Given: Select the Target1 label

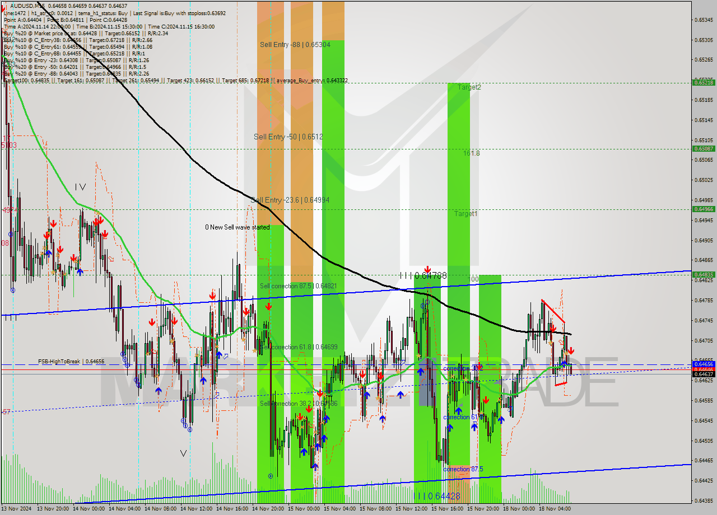Looking at the screenshot, I should [x=465, y=214].
